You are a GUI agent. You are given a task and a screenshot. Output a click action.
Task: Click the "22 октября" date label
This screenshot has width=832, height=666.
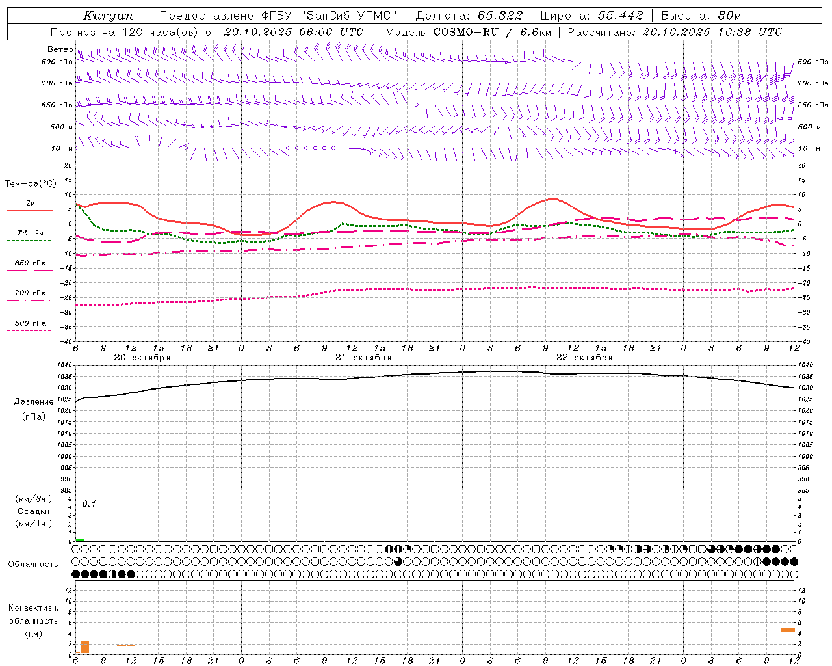point(584,358)
